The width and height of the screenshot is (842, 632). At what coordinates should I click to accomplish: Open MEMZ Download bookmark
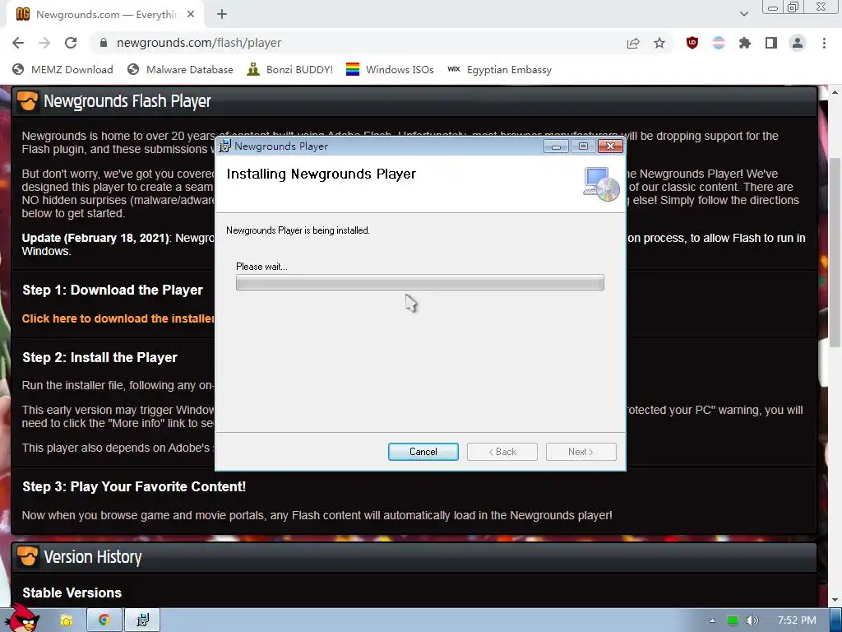[62, 70]
